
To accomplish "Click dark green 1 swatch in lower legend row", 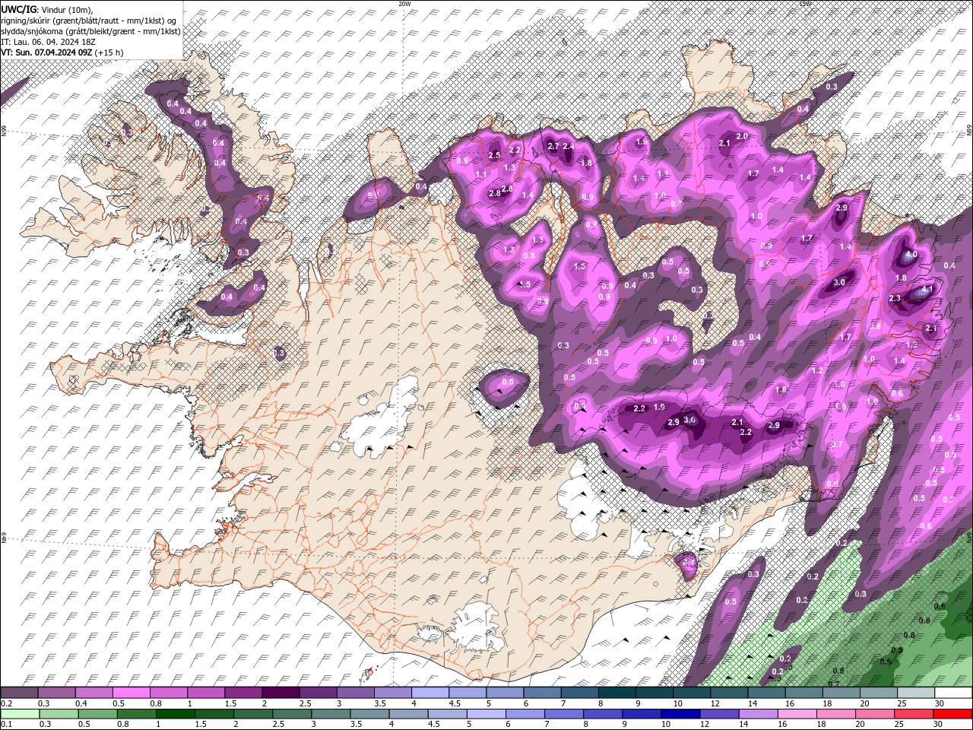I will 176,713.
